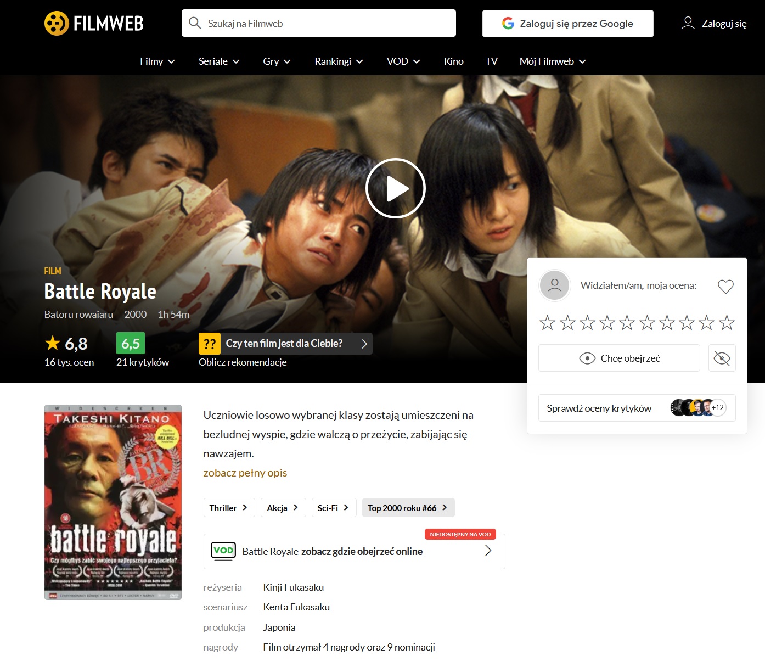This screenshot has width=765, height=667.
Task: Open Sprawdź oceny krytyków
Action: [637, 408]
